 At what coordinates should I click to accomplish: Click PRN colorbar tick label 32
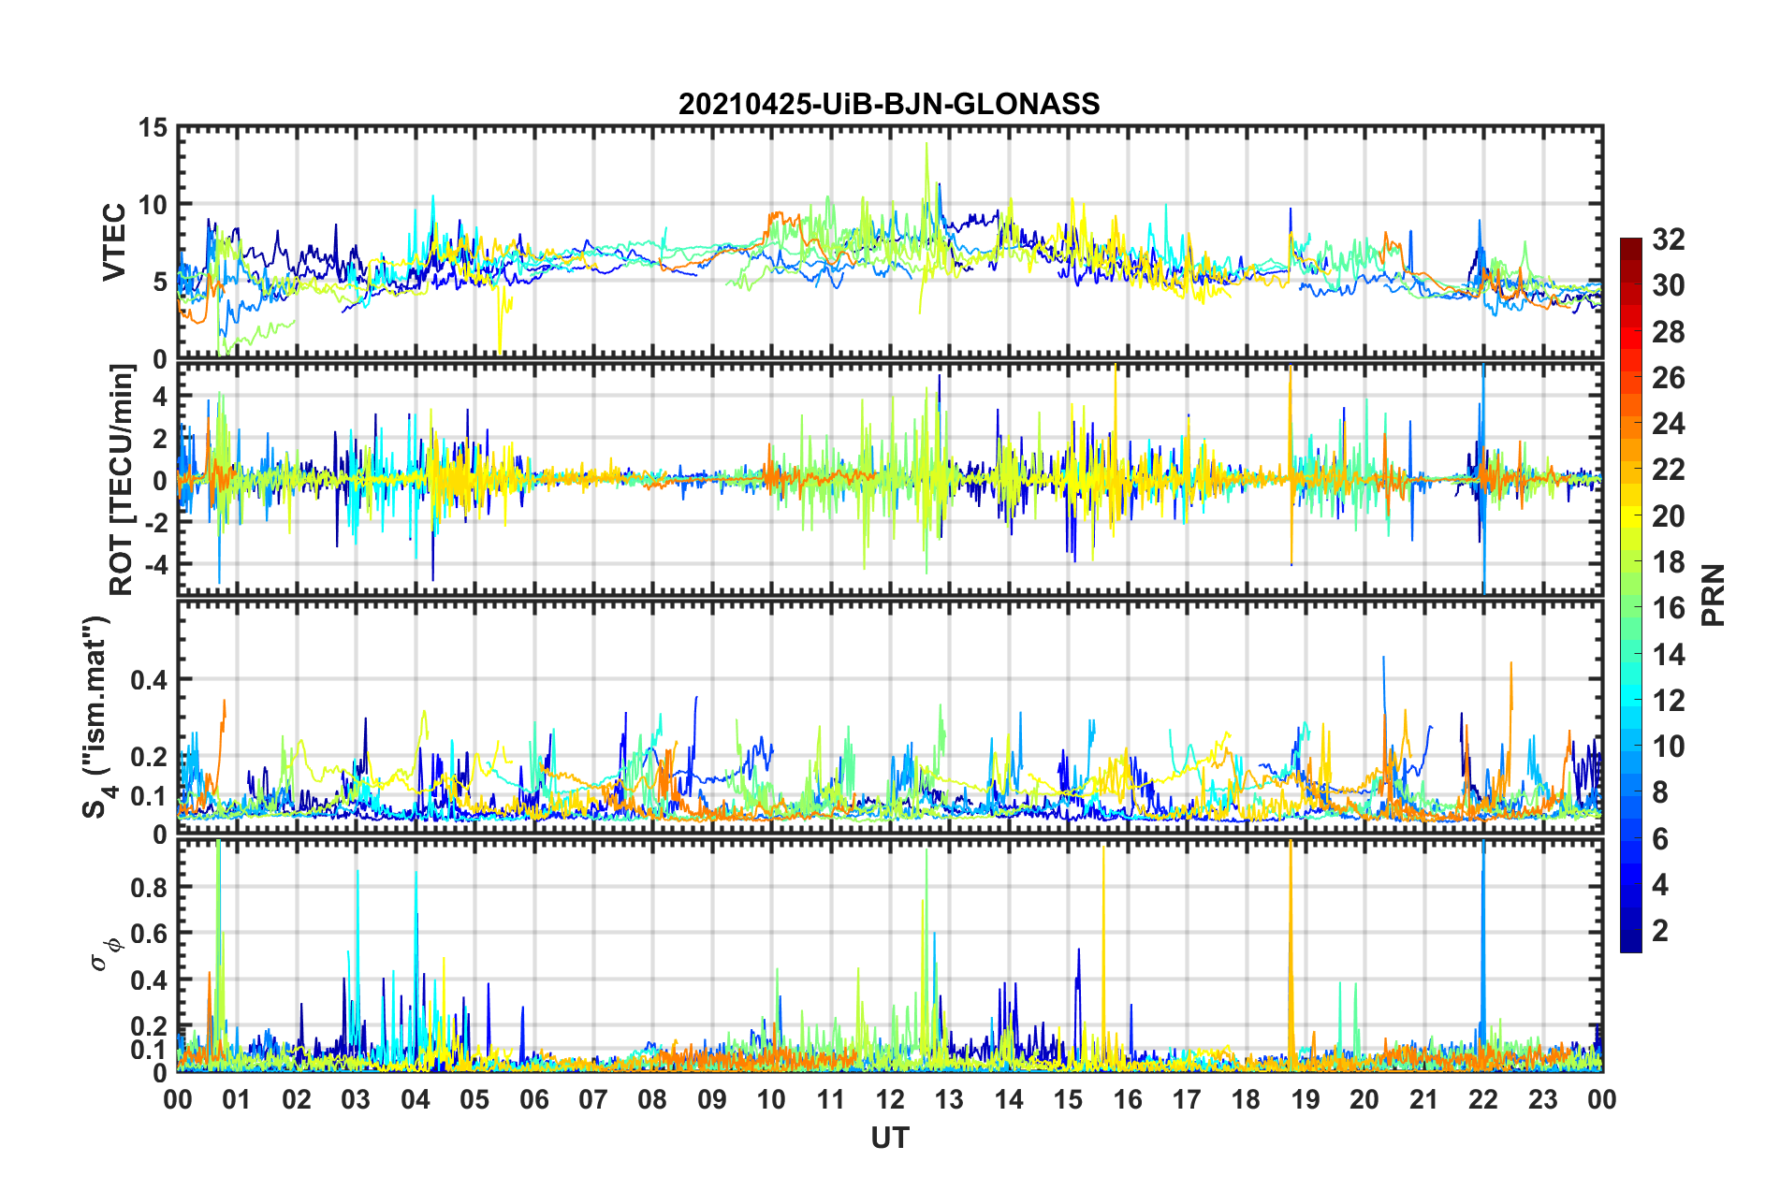click(1669, 239)
